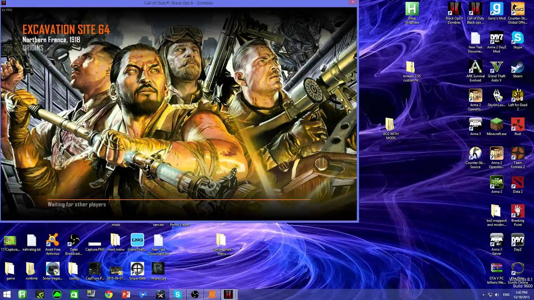Open the BO2 WITH MODS folder
The image size is (534, 300).
tap(390, 129)
